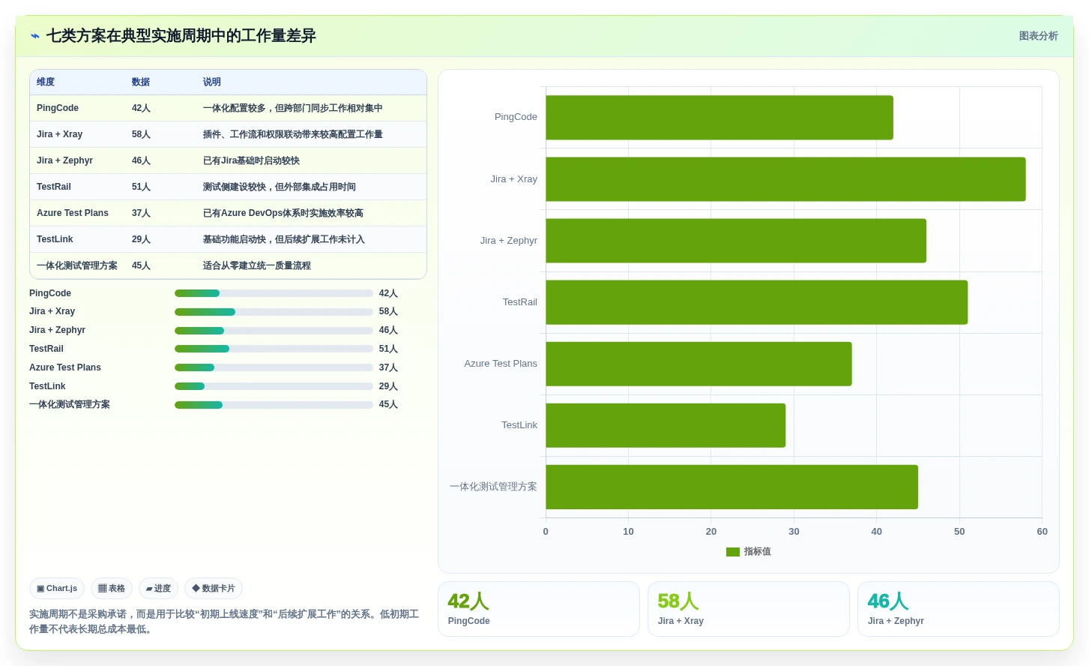Click description 适合从零建立统一质量流程

(x=257, y=265)
